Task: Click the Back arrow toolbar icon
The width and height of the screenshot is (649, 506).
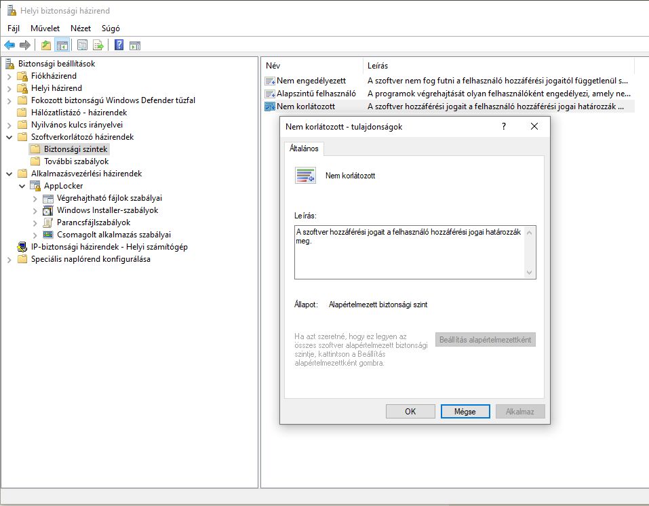Action: [x=9, y=45]
